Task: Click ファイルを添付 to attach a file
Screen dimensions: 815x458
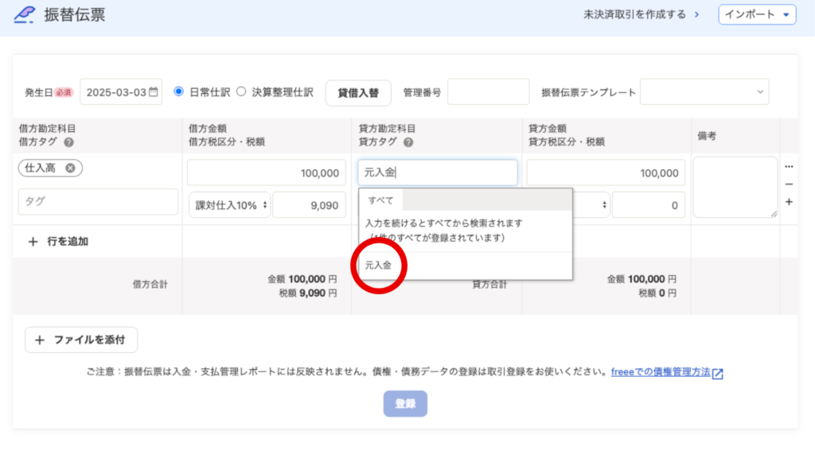Action: pos(81,340)
